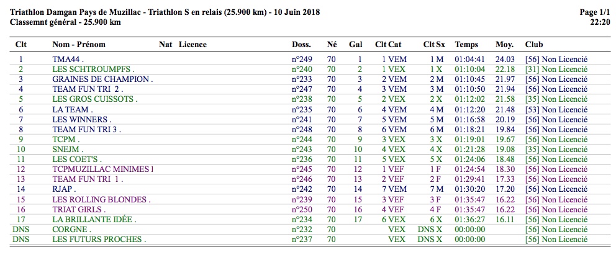Click GRAINES DE CHAMPION team name

click(102, 79)
